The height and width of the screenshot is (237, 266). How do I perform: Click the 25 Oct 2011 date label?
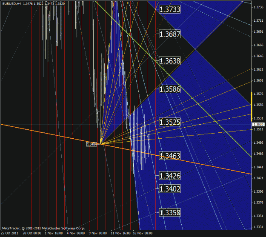point(9,233)
